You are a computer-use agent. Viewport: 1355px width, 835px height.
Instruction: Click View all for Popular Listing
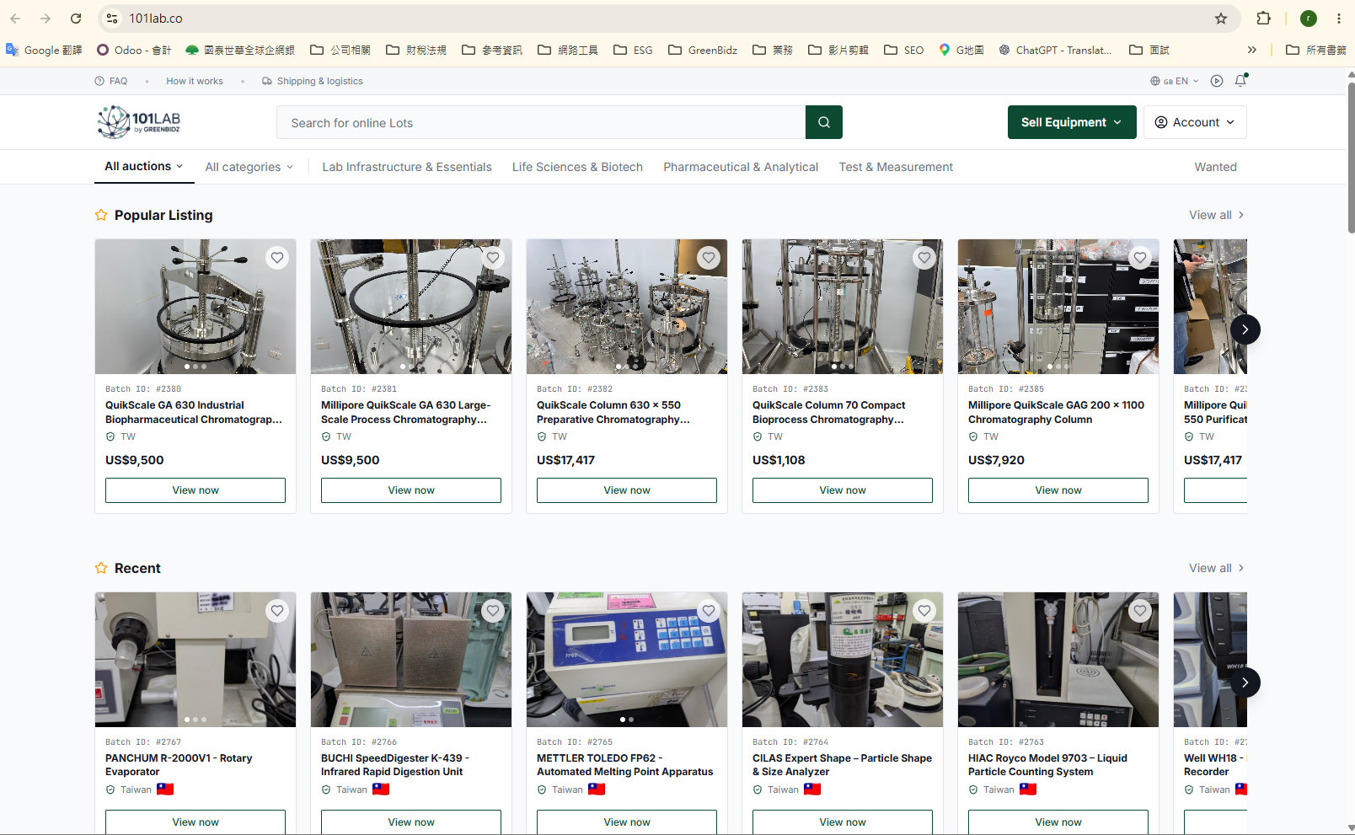pos(1217,215)
